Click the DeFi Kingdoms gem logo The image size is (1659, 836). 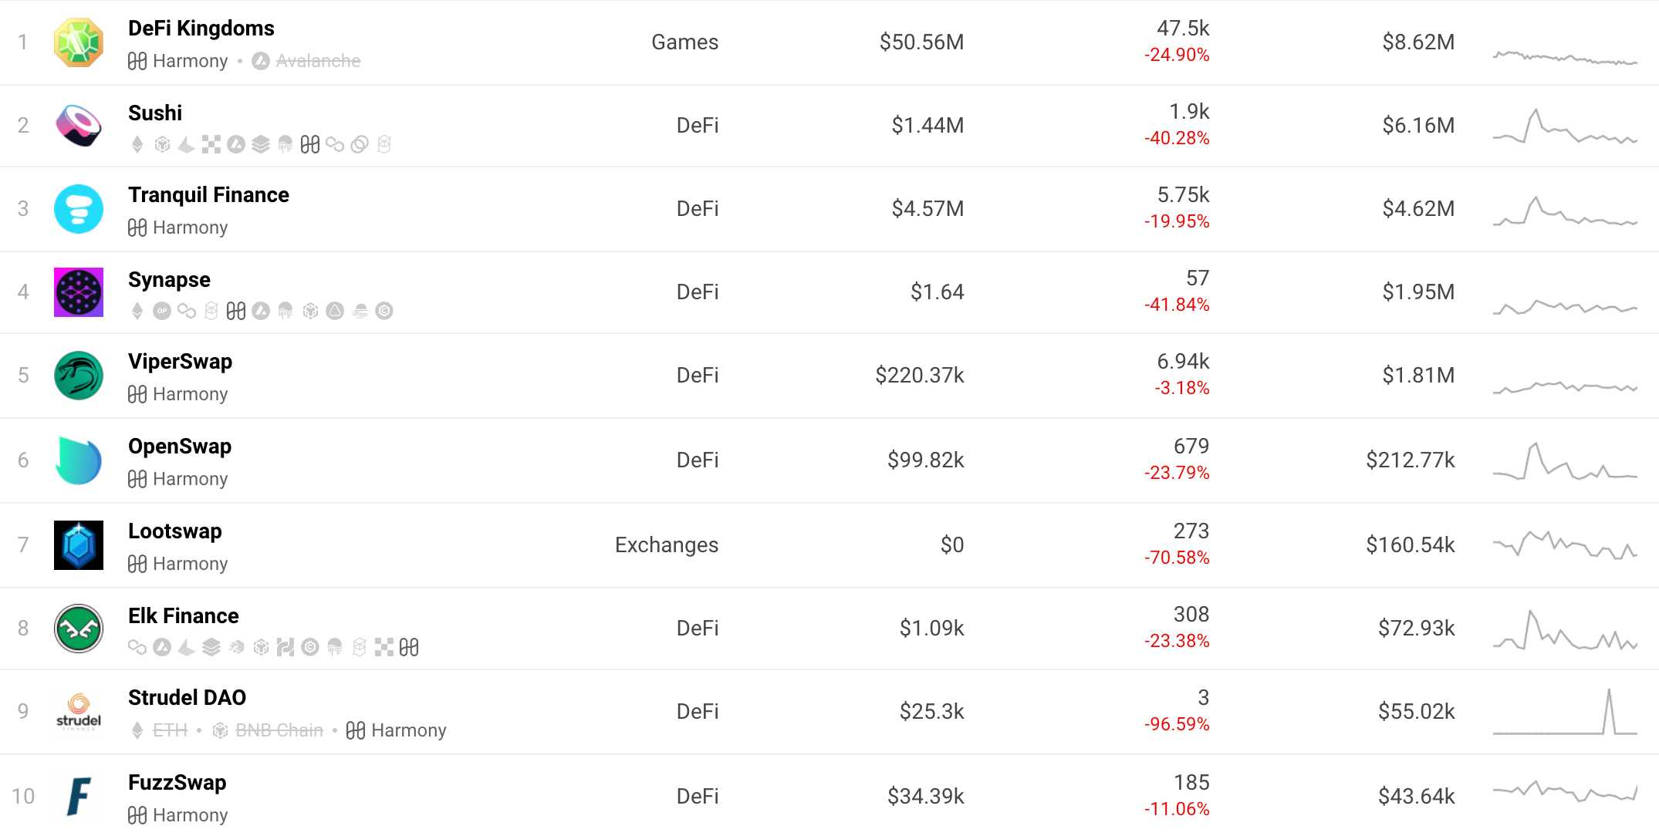tap(78, 42)
